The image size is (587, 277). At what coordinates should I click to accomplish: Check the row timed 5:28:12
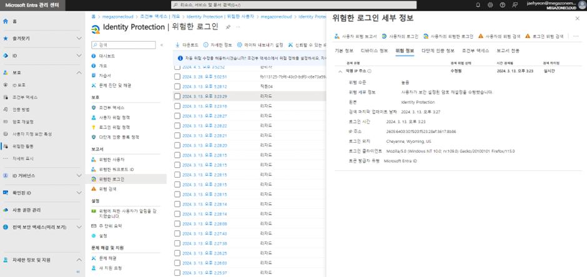click(x=177, y=86)
